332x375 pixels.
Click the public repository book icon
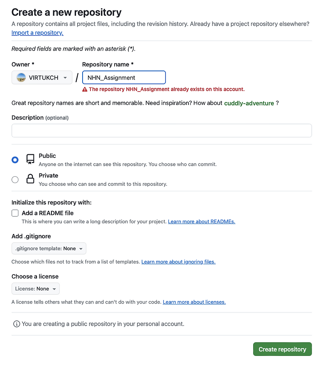30,159
